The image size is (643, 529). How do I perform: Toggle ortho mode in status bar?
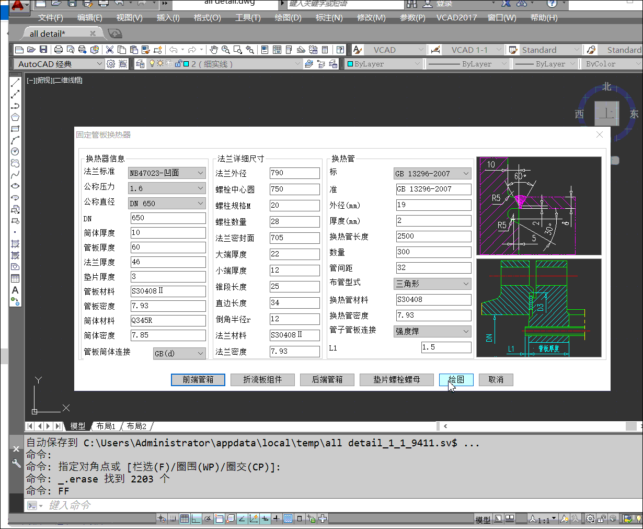[196, 519]
